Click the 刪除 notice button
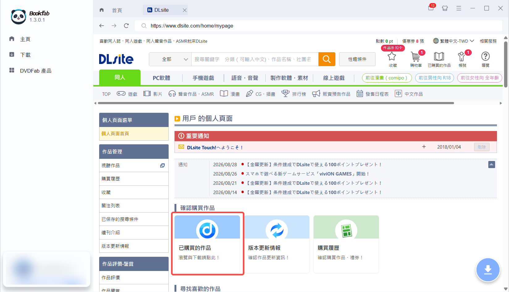 click(x=482, y=147)
